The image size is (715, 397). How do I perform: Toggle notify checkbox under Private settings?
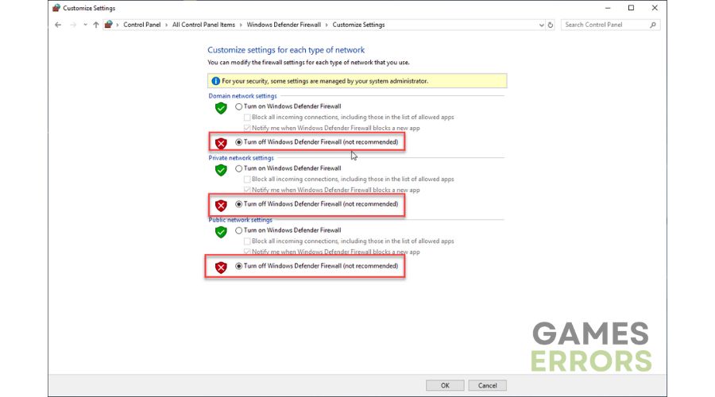pyautogui.click(x=247, y=190)
